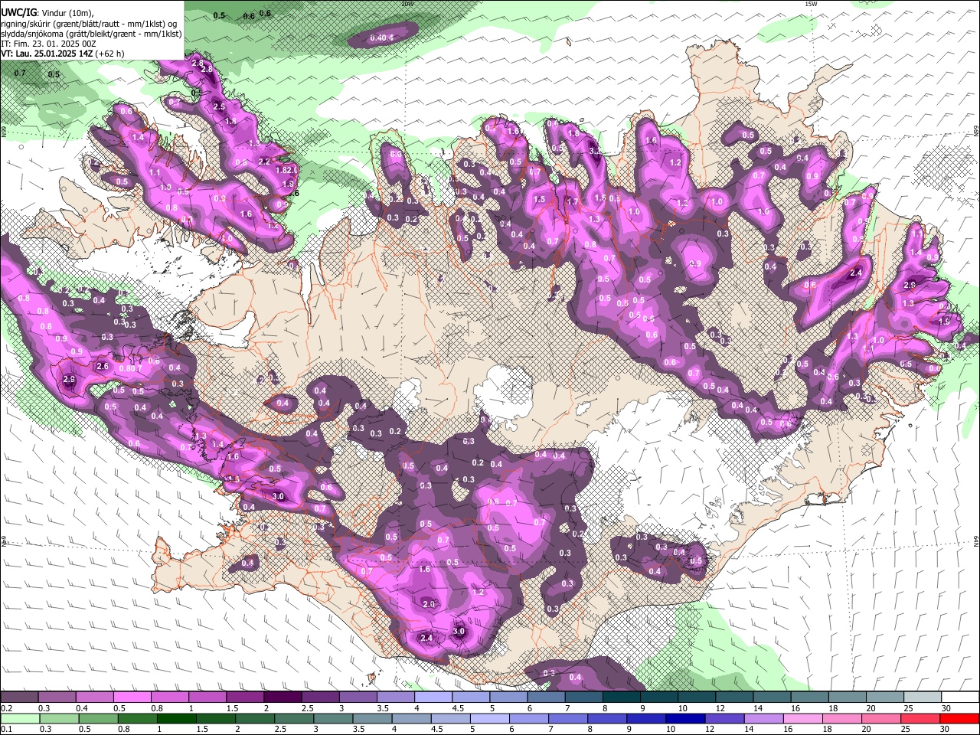
Task: Select rain legend swatch between 2 and 2.5
Action: pos(254,718)
